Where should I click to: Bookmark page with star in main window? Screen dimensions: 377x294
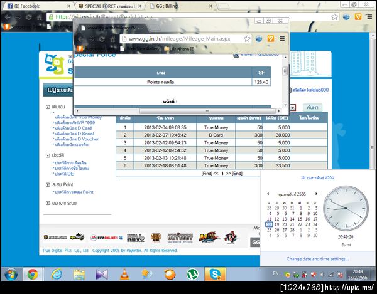(x=334, y=17)
